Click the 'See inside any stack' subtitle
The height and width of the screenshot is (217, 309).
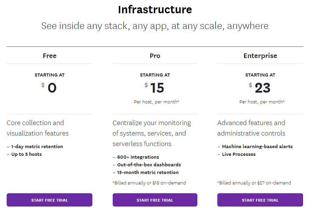[155, 26]
